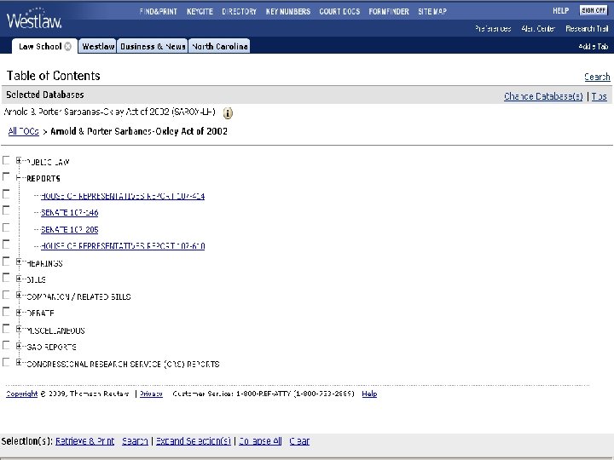This screenshot has width=614, height=460.
Task: Click the SIGN OFF button
Action: click(x=594, y=10)
